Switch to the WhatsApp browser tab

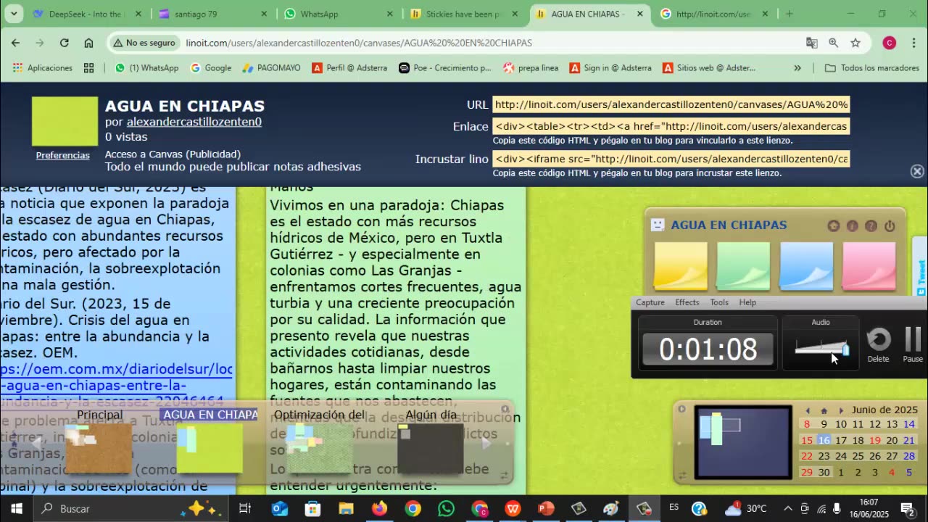coord(339,14)
